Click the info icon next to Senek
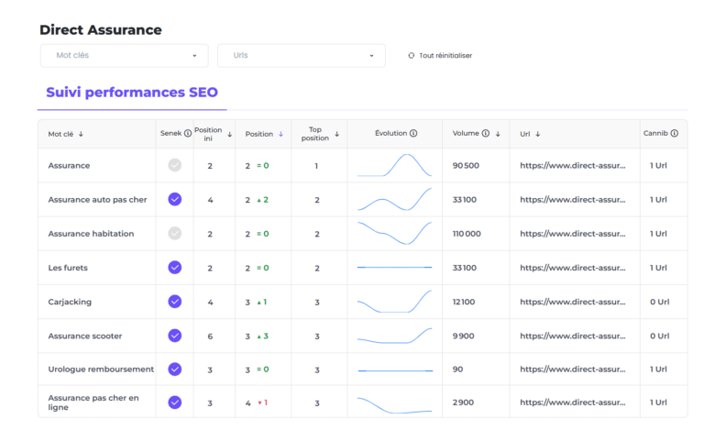This screenshot has height=441, width=704. (188, 134)
